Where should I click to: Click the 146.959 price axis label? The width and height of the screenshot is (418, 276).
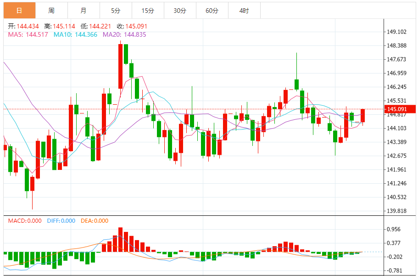[x=397, y=73]
